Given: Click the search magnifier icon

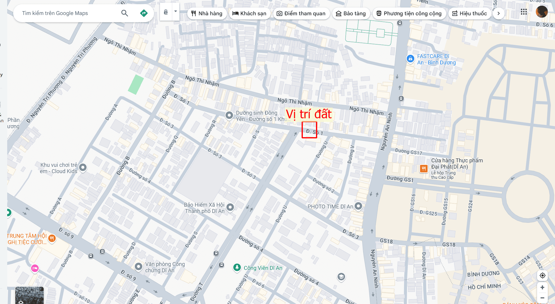Looking at the screenshot, I should pos(125,13).
